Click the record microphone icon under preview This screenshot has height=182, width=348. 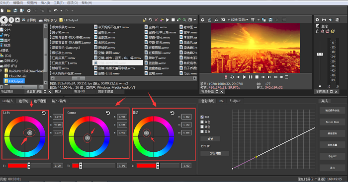tap(226, 77)
